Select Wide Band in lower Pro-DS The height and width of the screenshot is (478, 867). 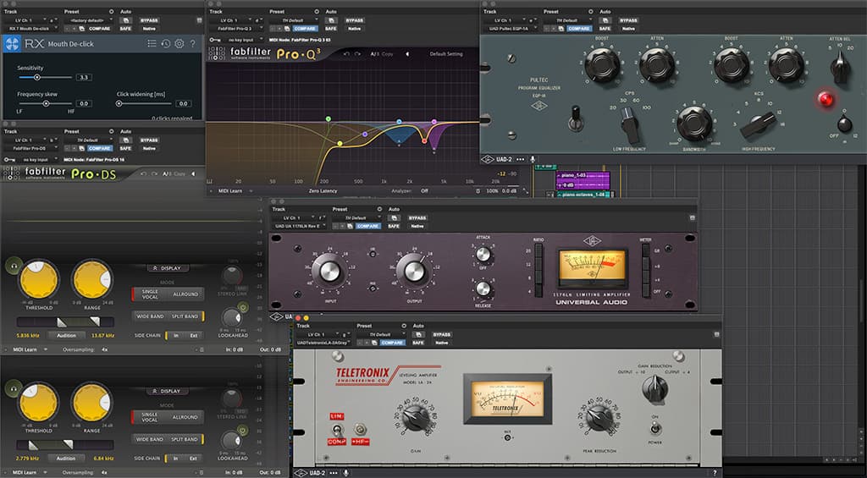(150, 439)
